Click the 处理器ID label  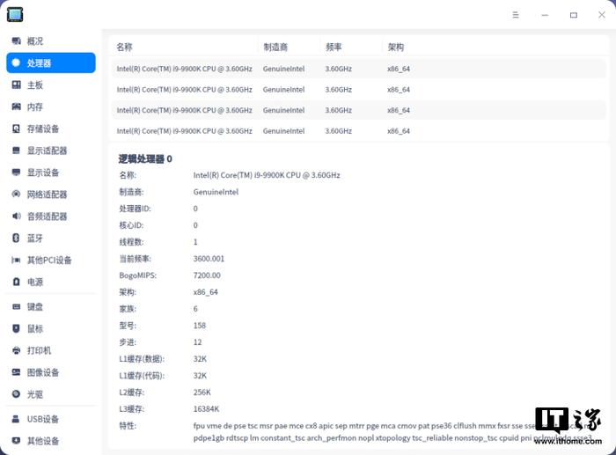tap(136, 209)
